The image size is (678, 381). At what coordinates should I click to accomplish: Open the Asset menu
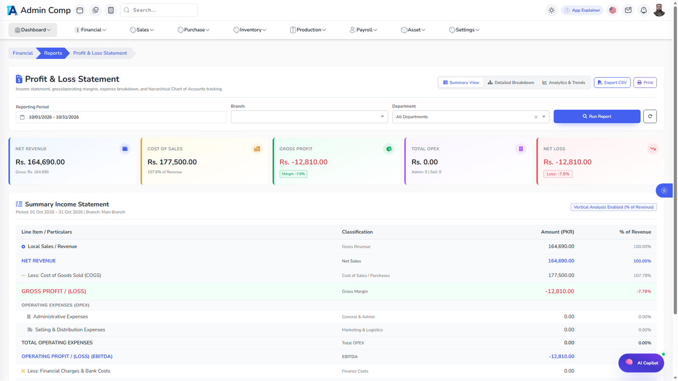(x=413, y=30)
